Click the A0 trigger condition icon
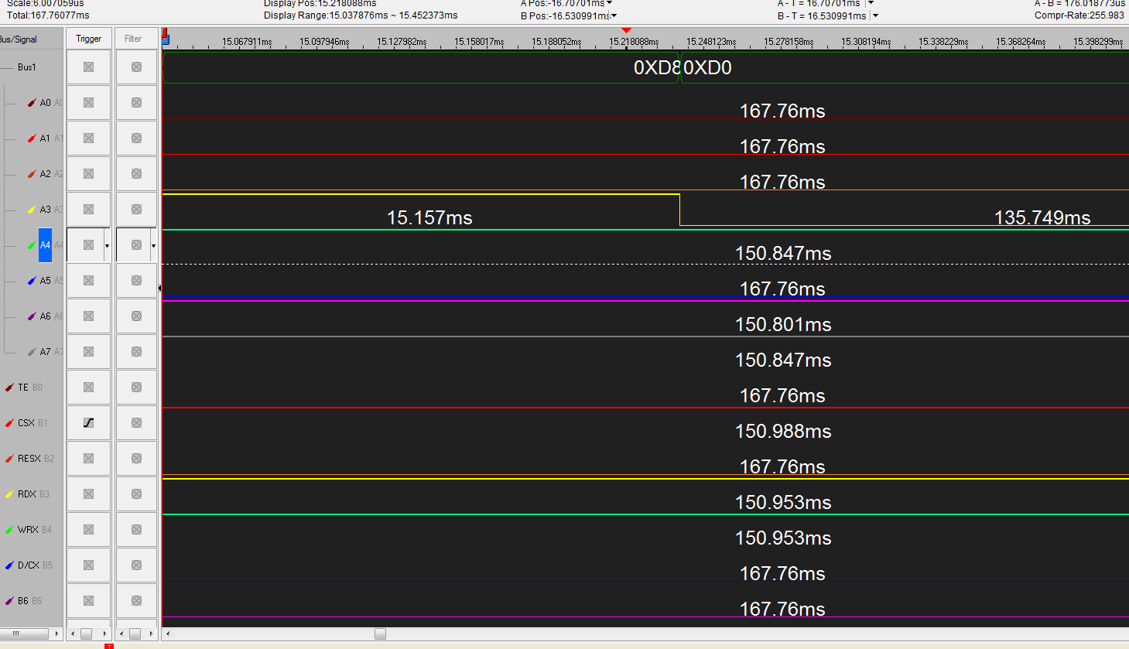This screenshot has width=1129, height=649. click(x=88, y=103)
